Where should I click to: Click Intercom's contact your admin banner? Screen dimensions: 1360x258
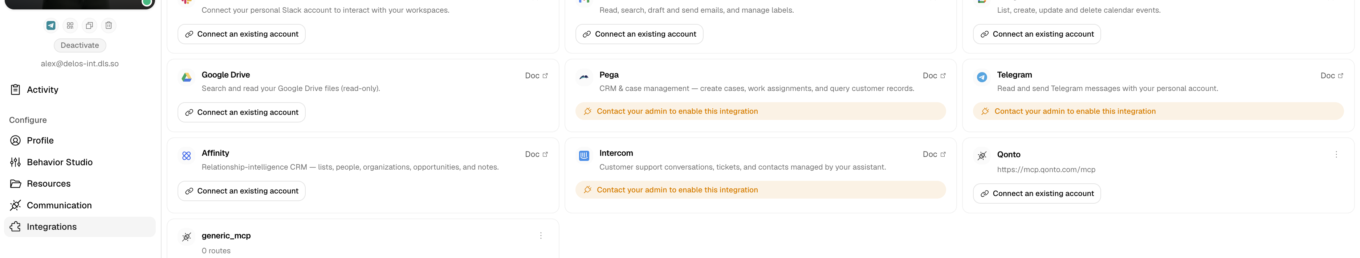pyautogui.click(x=760, y=190)
